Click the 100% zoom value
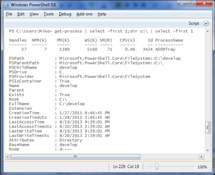Screen dimensions: 215x175 202,167
